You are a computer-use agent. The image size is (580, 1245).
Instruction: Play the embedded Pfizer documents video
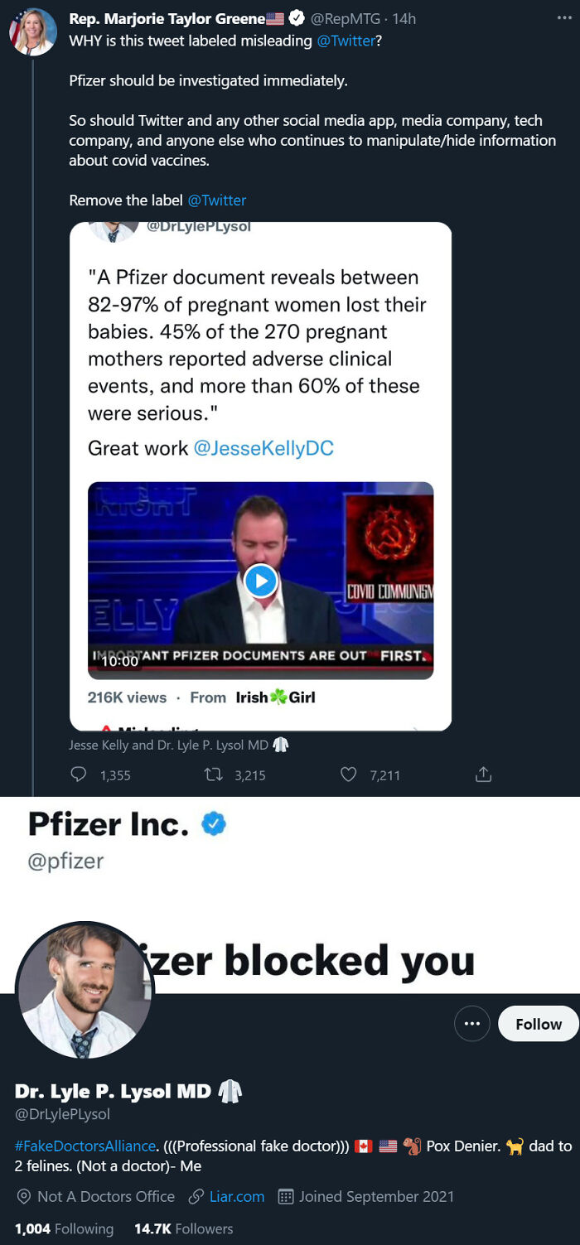pyautogui.click(x=260, y=581)
